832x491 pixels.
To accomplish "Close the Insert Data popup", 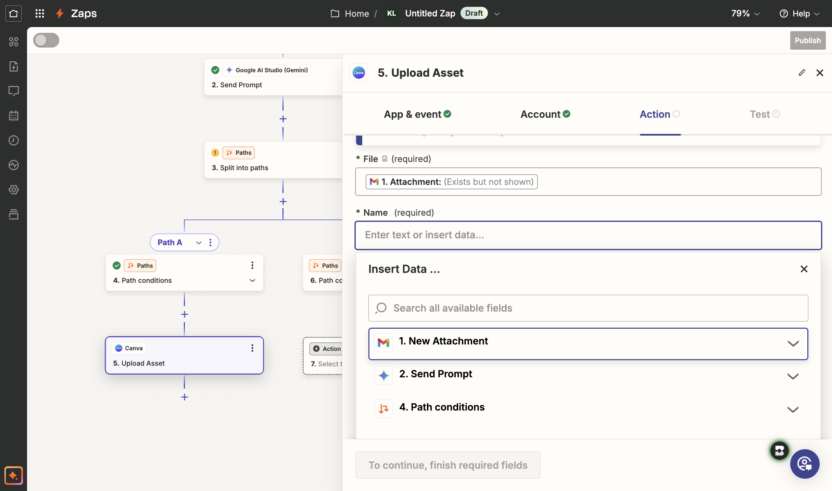I will coord(804,269).
